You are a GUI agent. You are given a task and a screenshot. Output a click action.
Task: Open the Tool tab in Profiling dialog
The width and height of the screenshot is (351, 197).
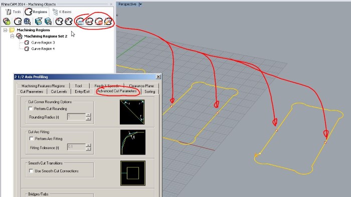79,86
